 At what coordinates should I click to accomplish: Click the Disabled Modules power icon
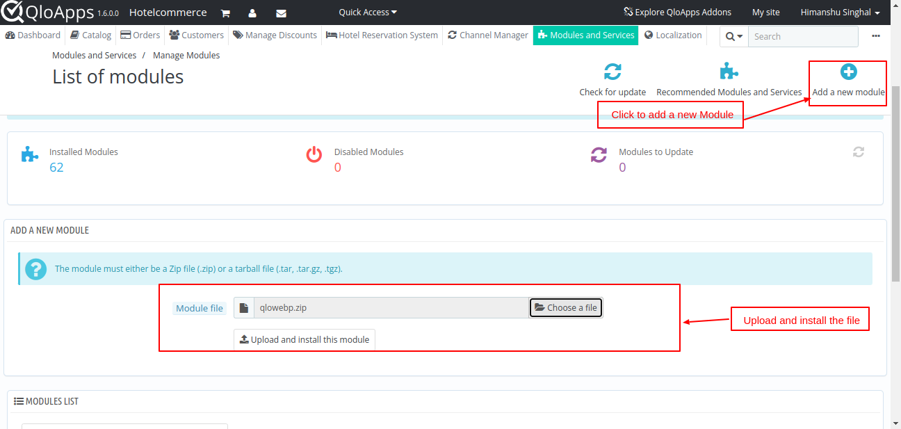coord(314,154)
